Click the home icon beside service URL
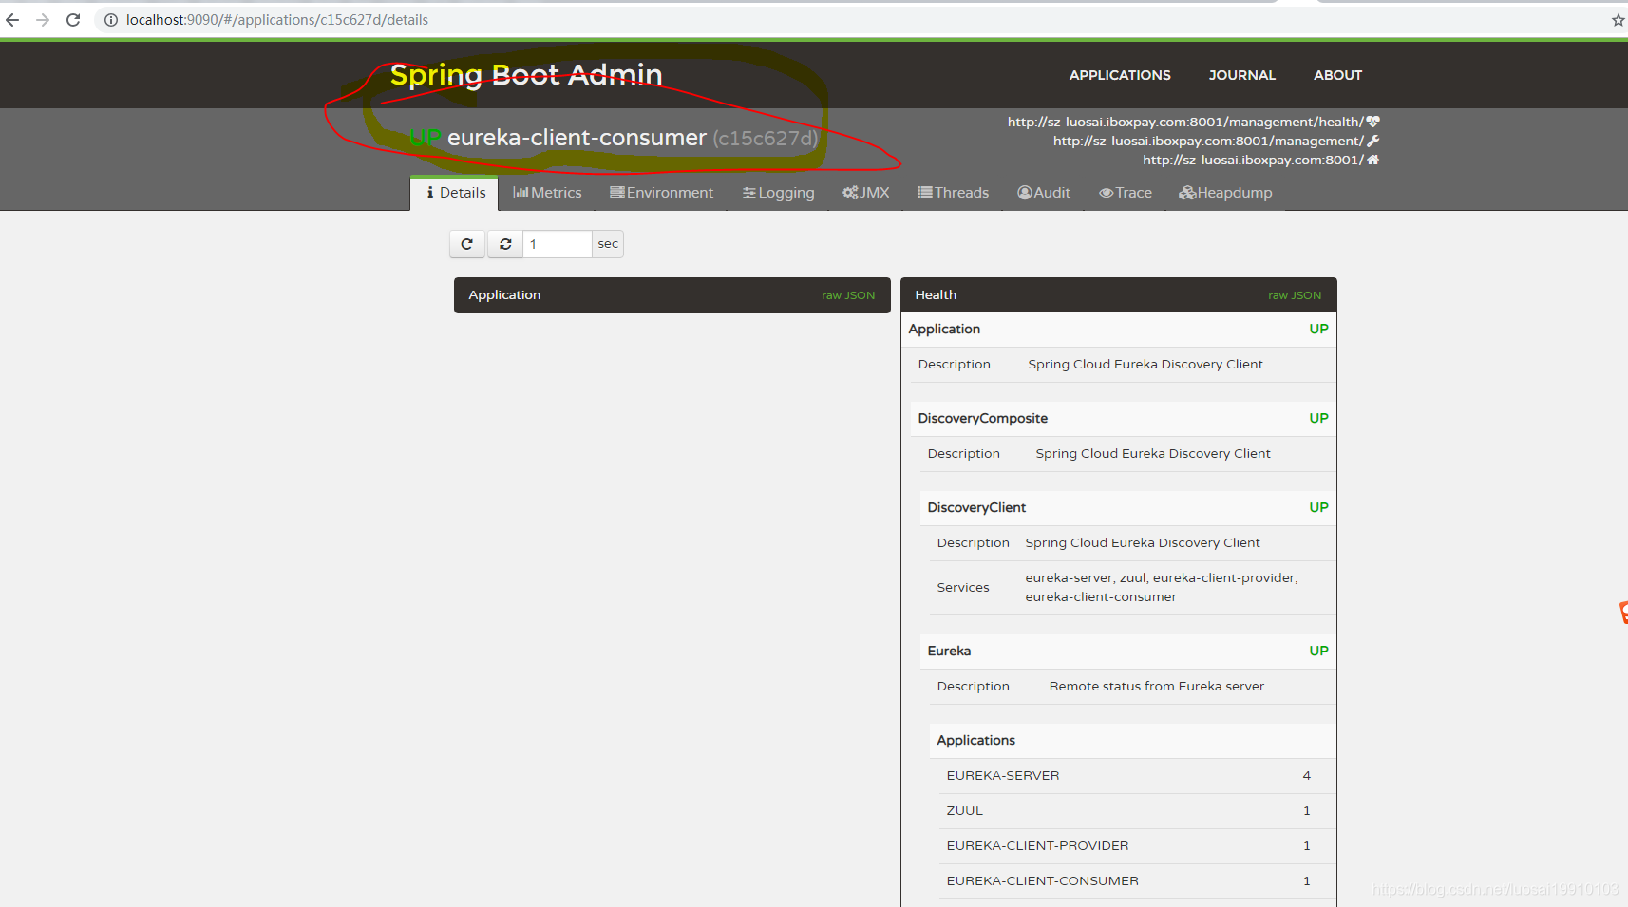 pos(1373,160)
